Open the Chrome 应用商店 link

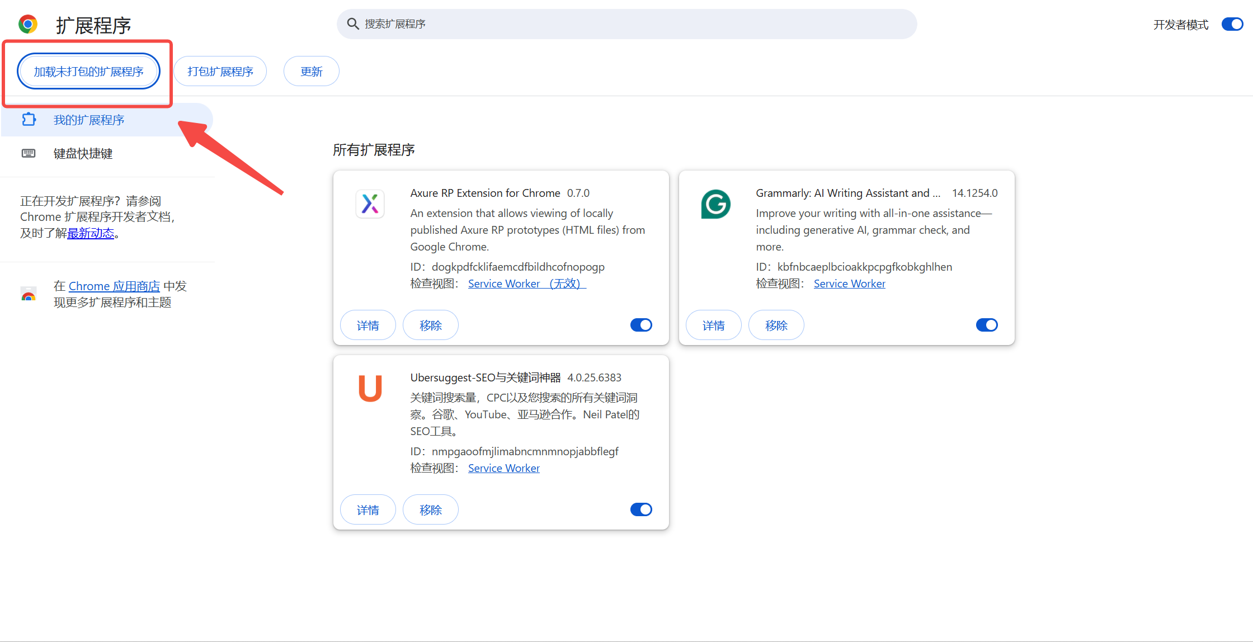click(114, 286)
